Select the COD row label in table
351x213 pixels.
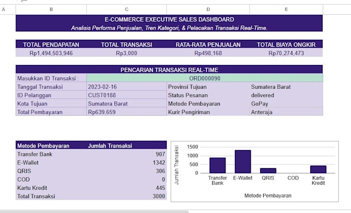pyautogui.click(x=23, y=179)
